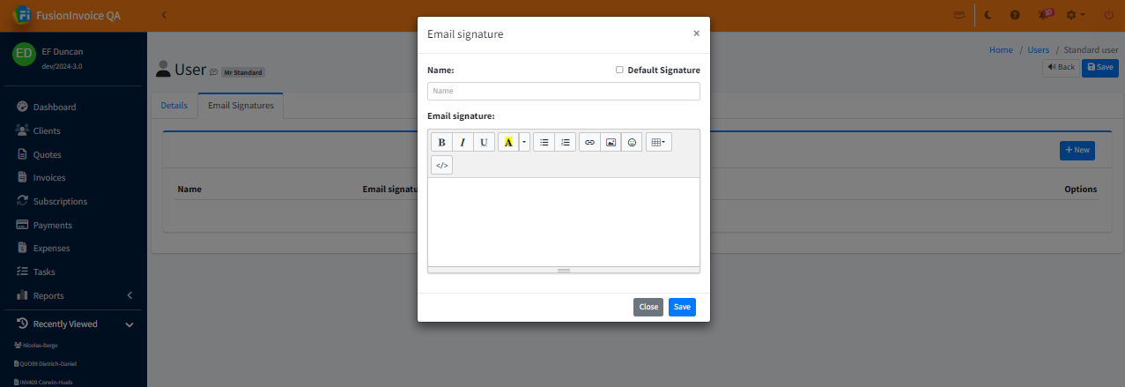Screen dimensions: 1125x387
Task: Apply italic style in the editor
Action: [463, 142]
